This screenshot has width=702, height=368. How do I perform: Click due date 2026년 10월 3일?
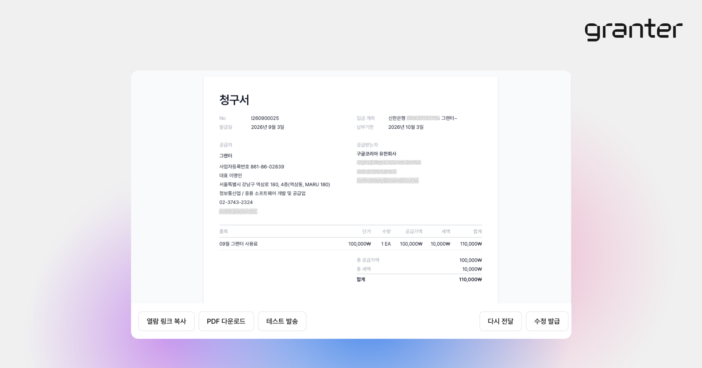pos(406,127)
